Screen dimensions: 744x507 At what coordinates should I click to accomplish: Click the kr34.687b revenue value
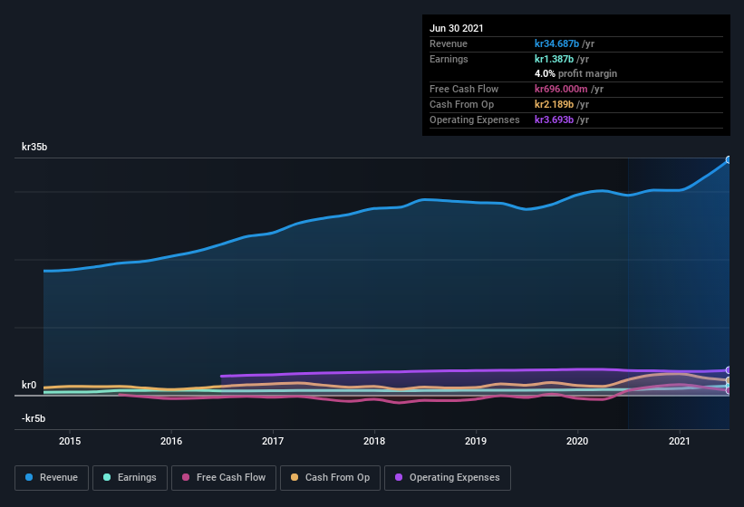pyautogui.click(x=556, y=43)
